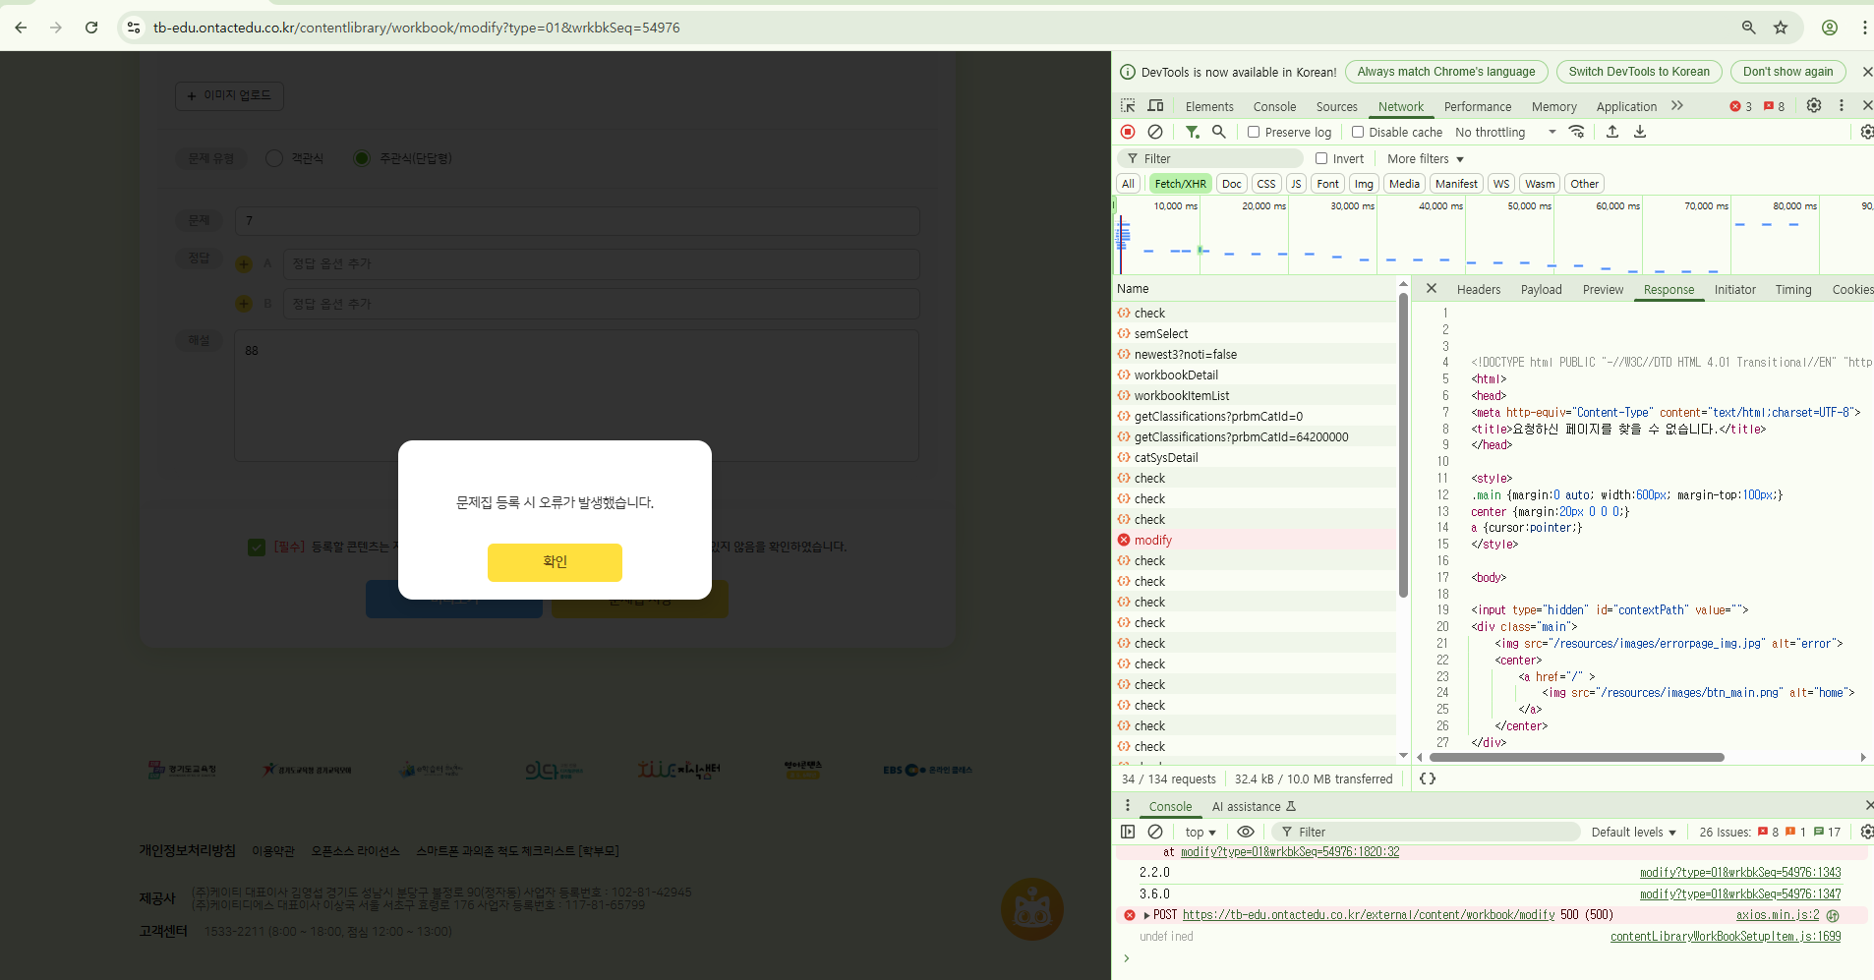Viewport: 1874px width, 980px height.
Task: Click the export HAR download icon
Action: [x=1640, y=132]
